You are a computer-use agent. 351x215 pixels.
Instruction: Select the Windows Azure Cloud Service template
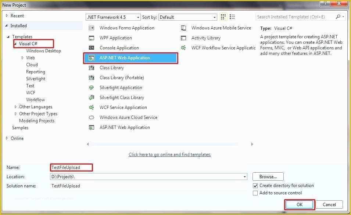128,117
